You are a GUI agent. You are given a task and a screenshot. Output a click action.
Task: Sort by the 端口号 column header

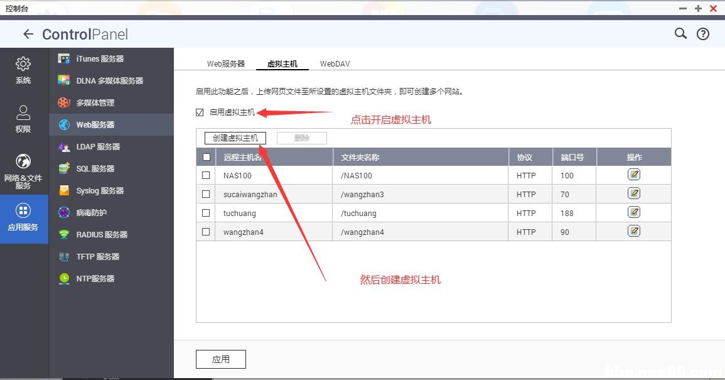point(572,157)
